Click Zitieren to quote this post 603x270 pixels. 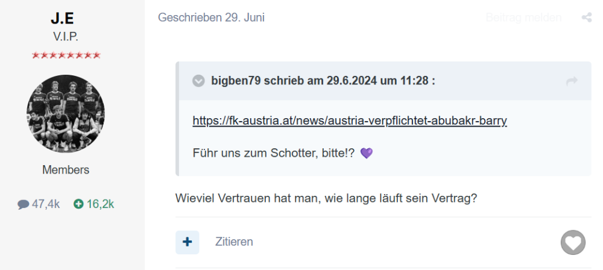coord(234,242)
